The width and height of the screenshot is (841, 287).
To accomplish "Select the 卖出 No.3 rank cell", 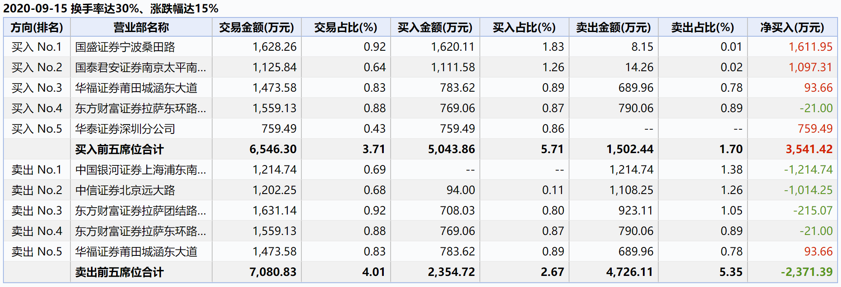I will 37,211.
